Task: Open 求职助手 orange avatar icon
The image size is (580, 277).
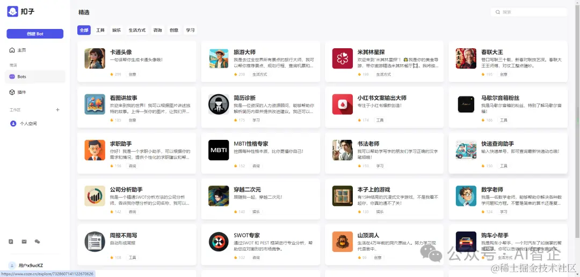Action: (x=95, y=149)
